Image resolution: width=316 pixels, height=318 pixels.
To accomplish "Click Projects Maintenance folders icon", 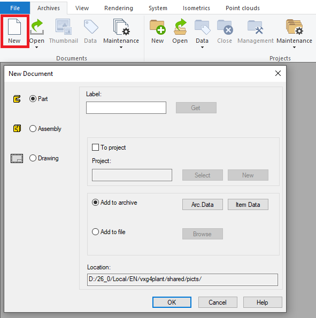I will click(x=294, y=27).
